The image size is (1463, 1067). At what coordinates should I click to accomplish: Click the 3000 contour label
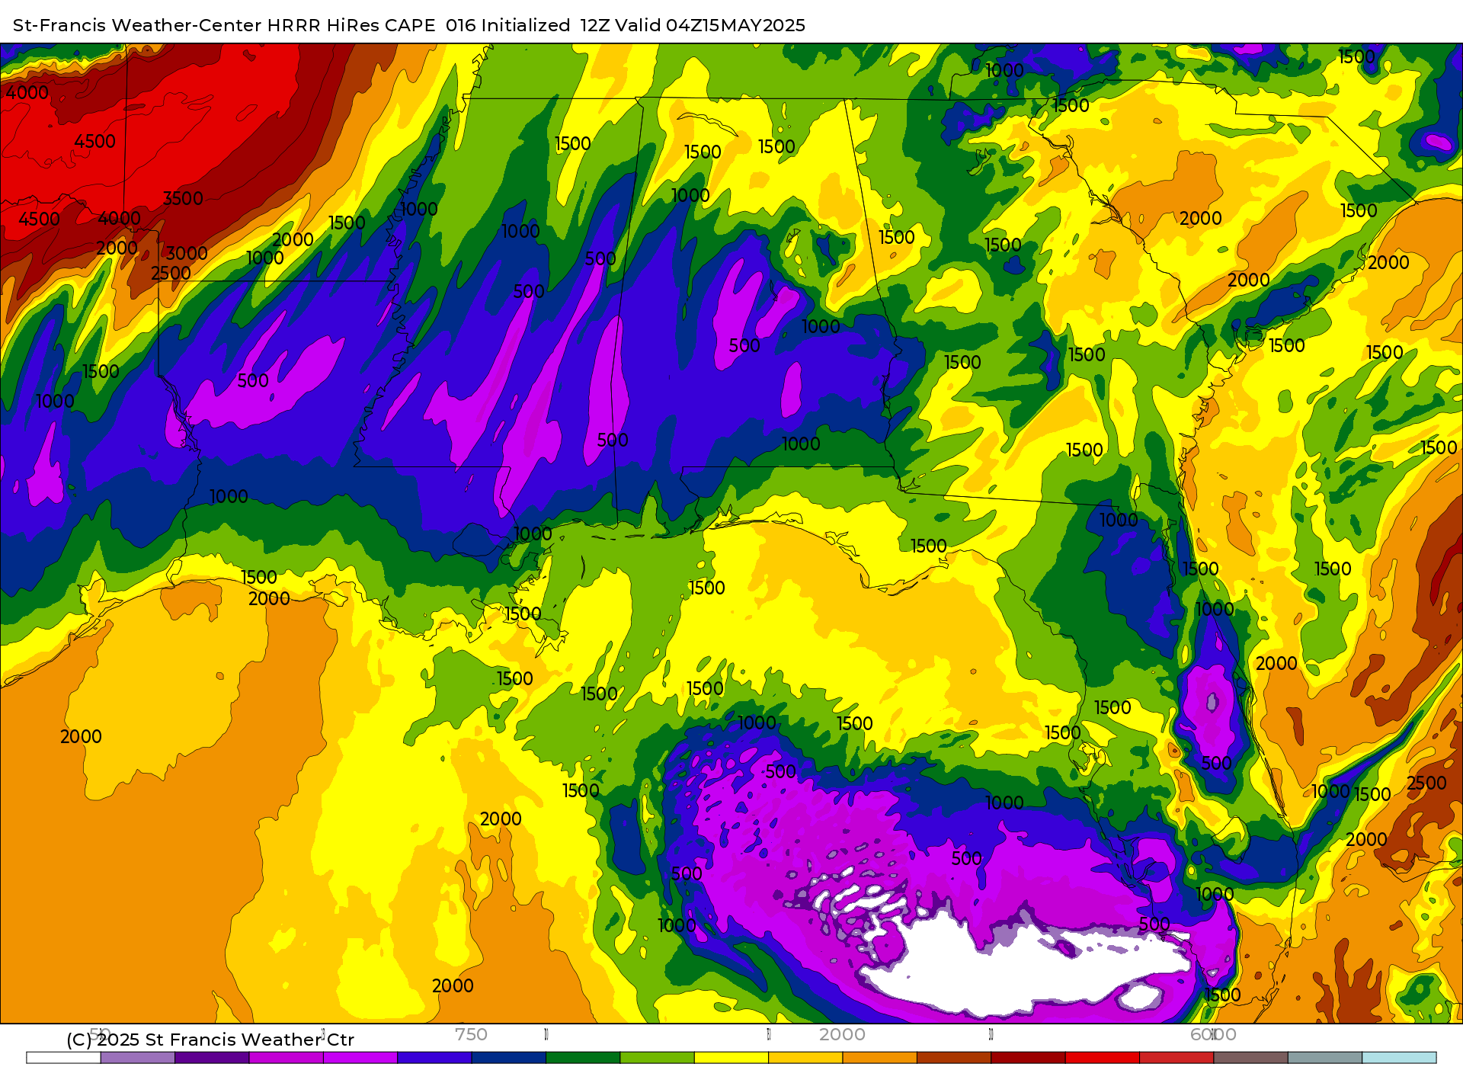(187, 253)
